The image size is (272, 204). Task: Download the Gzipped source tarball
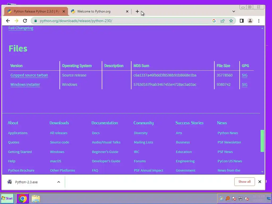[x=29, y=75]
